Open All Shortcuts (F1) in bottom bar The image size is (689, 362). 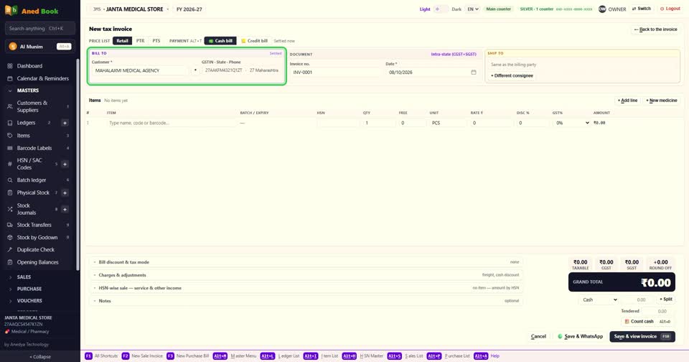101,356
